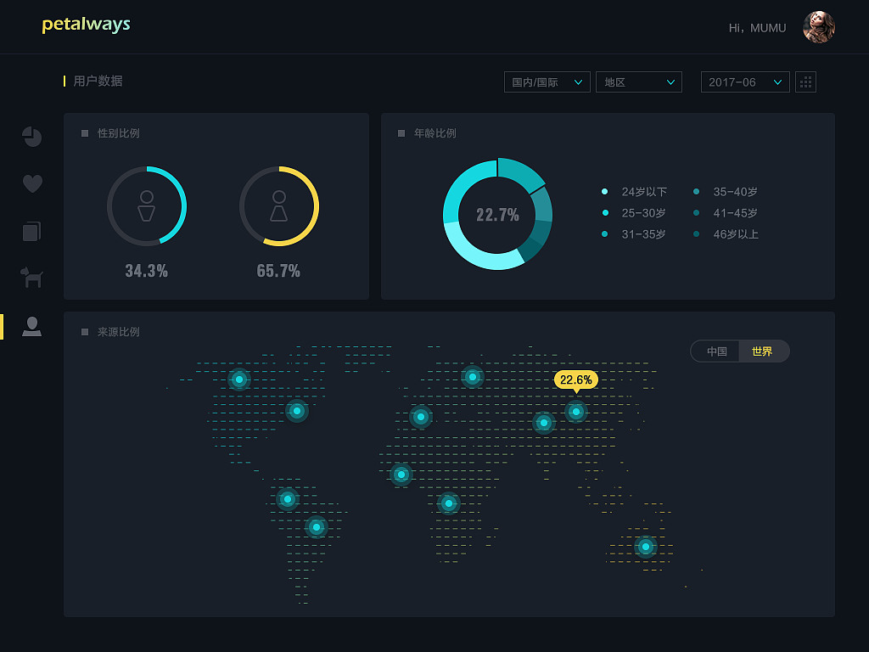Select the 25-30岁 legend entry
The image size is (869, 652).
[634, 213]
